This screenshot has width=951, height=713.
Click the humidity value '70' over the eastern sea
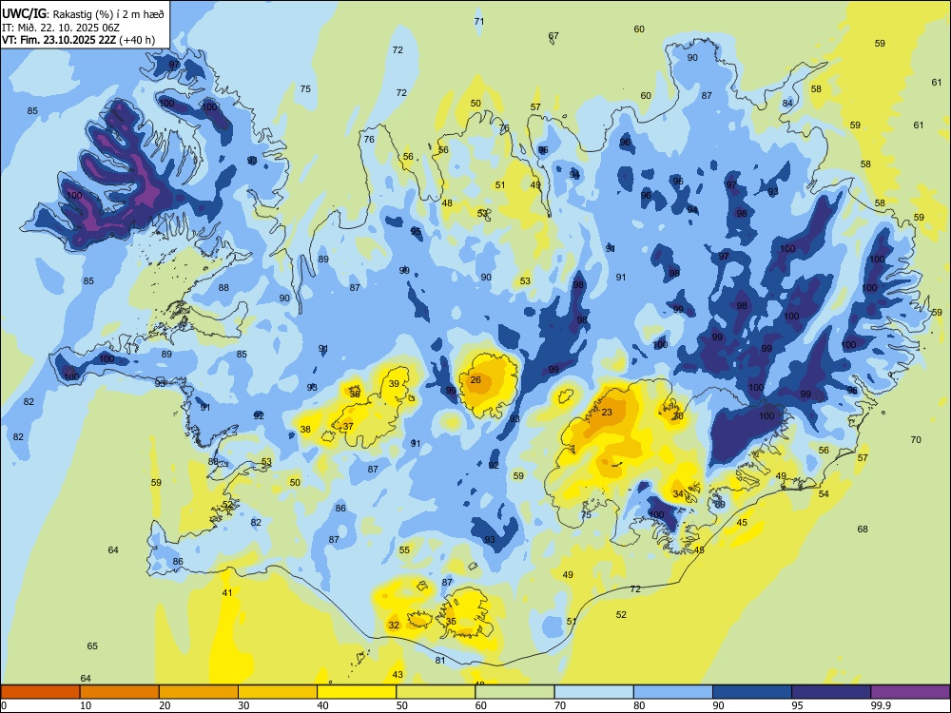[916, 440]
